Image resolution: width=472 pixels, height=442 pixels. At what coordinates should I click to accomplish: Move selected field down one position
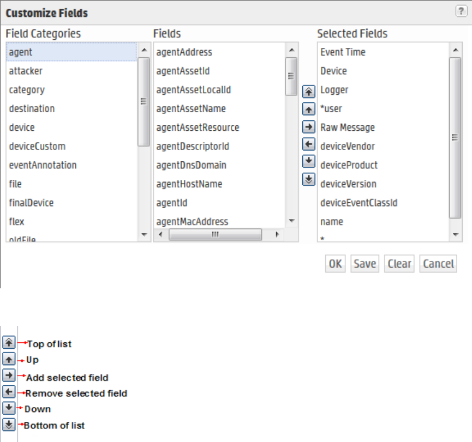[309, 161]
